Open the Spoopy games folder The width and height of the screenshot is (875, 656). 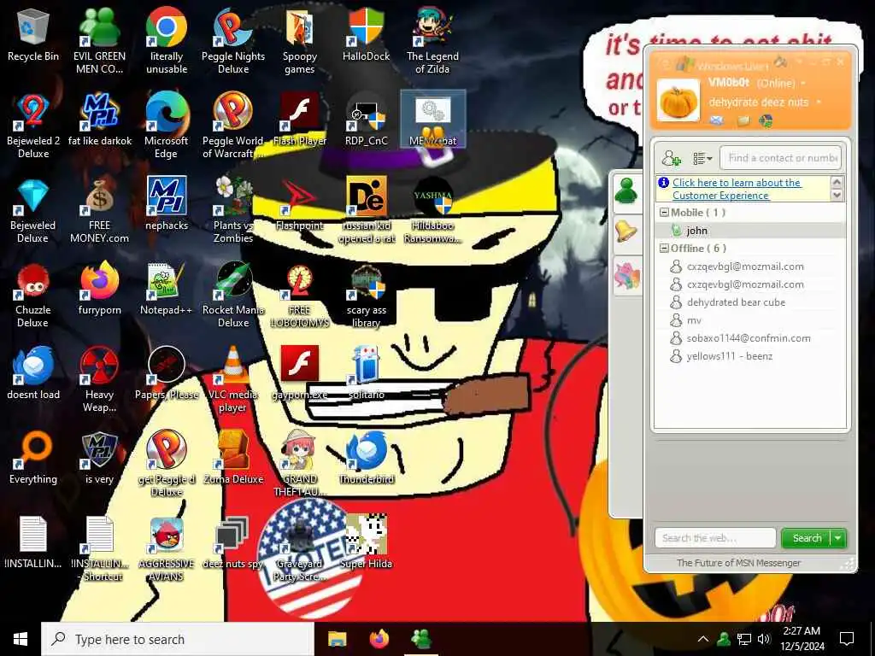click(300, 41)
